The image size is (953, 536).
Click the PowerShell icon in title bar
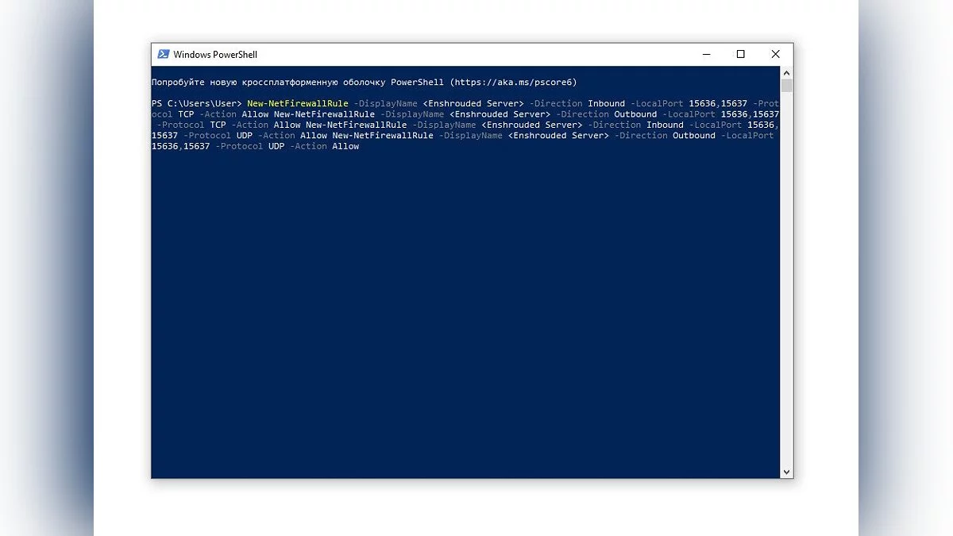[x=163, y=54]
